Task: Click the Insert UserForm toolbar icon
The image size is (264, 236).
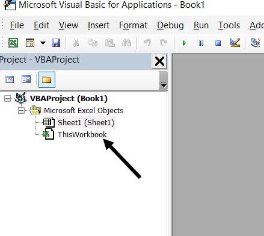Action: point(30,43)
